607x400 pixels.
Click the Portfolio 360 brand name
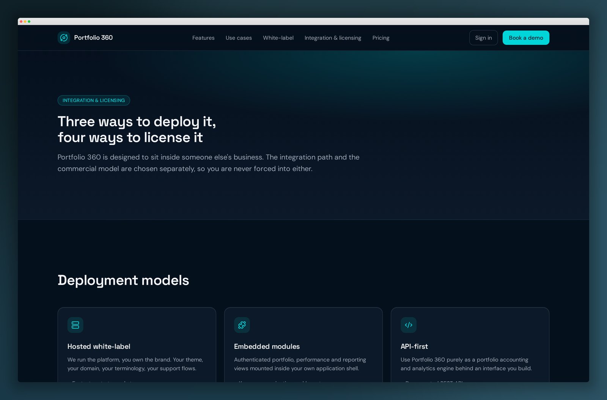(93, 38)
